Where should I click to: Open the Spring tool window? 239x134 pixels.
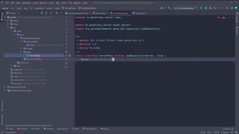tap(105, 129)
